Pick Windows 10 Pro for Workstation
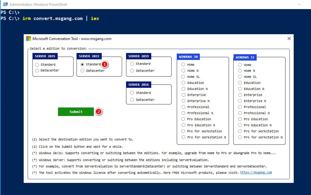 [183, 131]
